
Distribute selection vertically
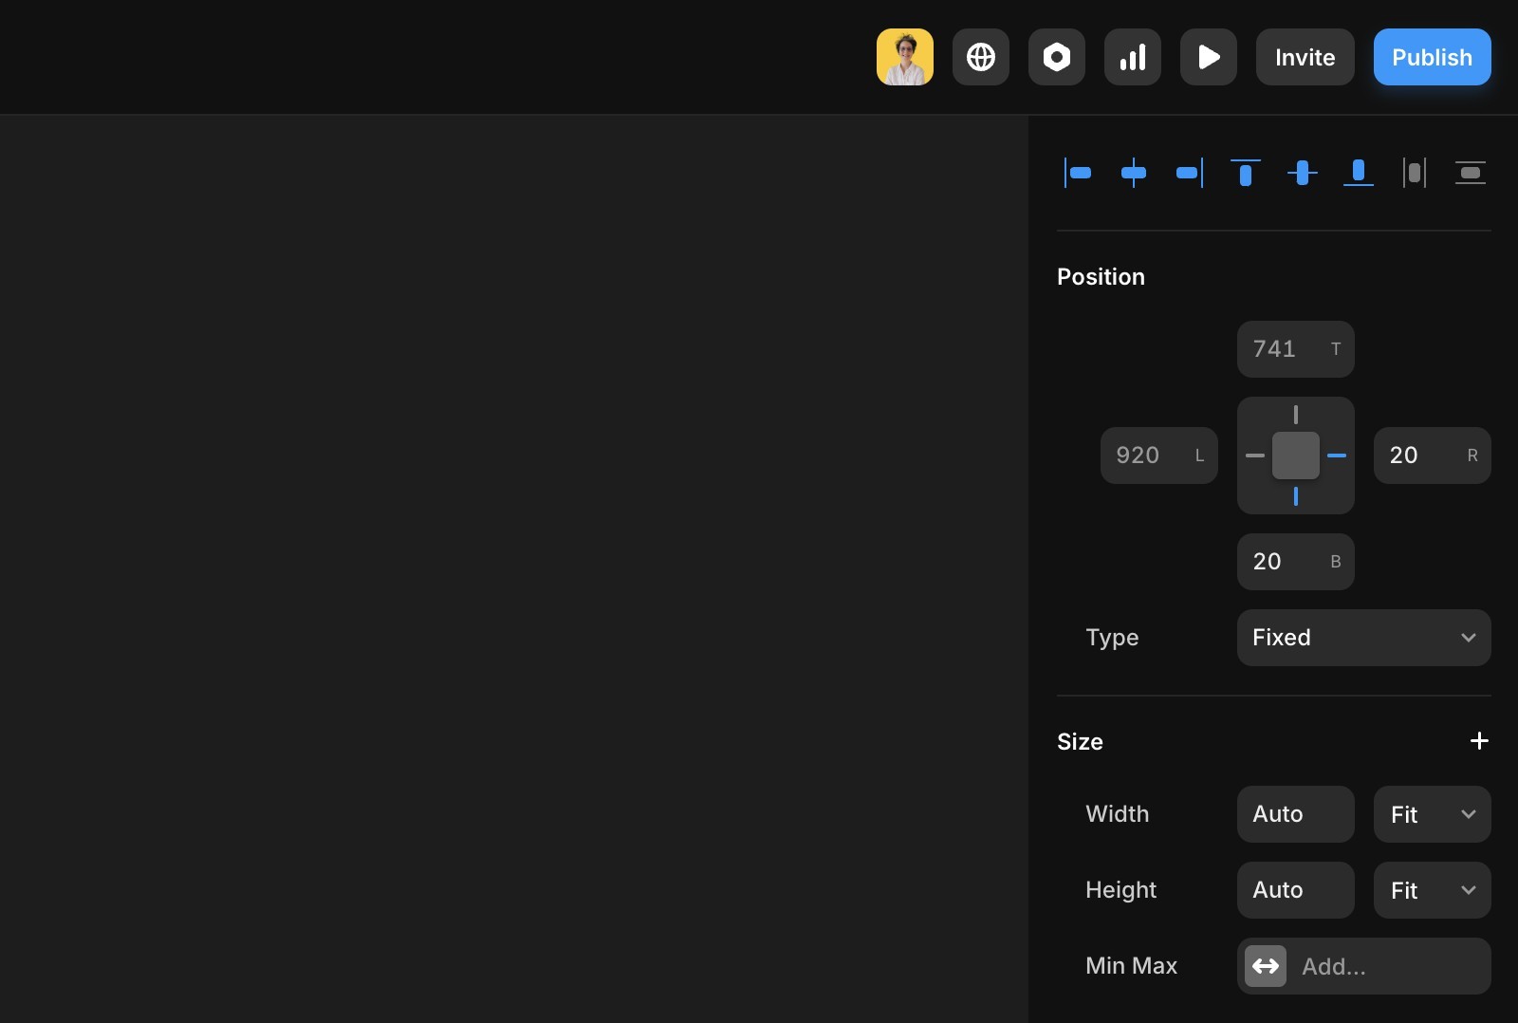click(x=1471, y=173)
